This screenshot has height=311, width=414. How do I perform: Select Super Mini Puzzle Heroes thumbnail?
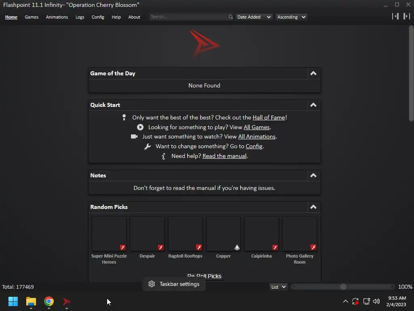[x=109, y=234]
